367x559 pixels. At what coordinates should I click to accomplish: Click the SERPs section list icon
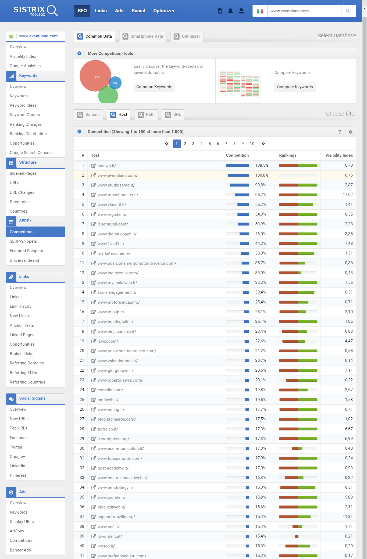pos(11,222)
